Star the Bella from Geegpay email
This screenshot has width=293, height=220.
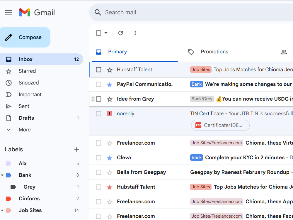(110, 172)
